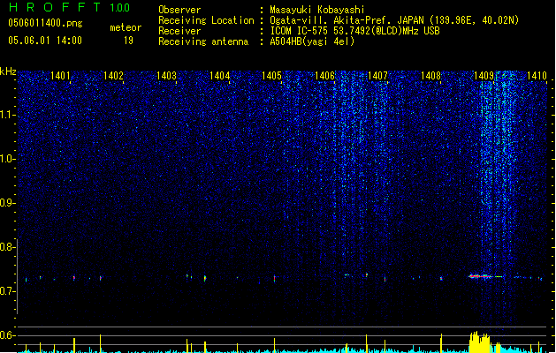Click the HROFFT program title text
Viewport: 556px width, 353px height.
55,7
